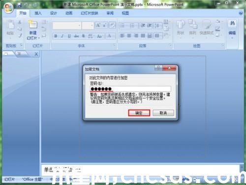Switch to the 审阅 (Review) ribbon tab
The image size is (246, 185).
(110, 13)
